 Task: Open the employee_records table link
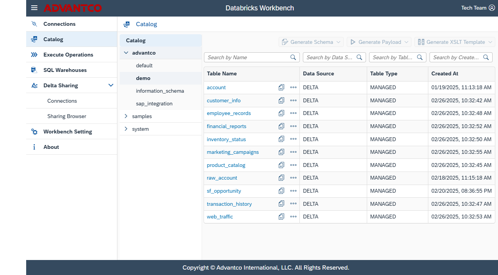pyautogui.click(x=229, y=113)
